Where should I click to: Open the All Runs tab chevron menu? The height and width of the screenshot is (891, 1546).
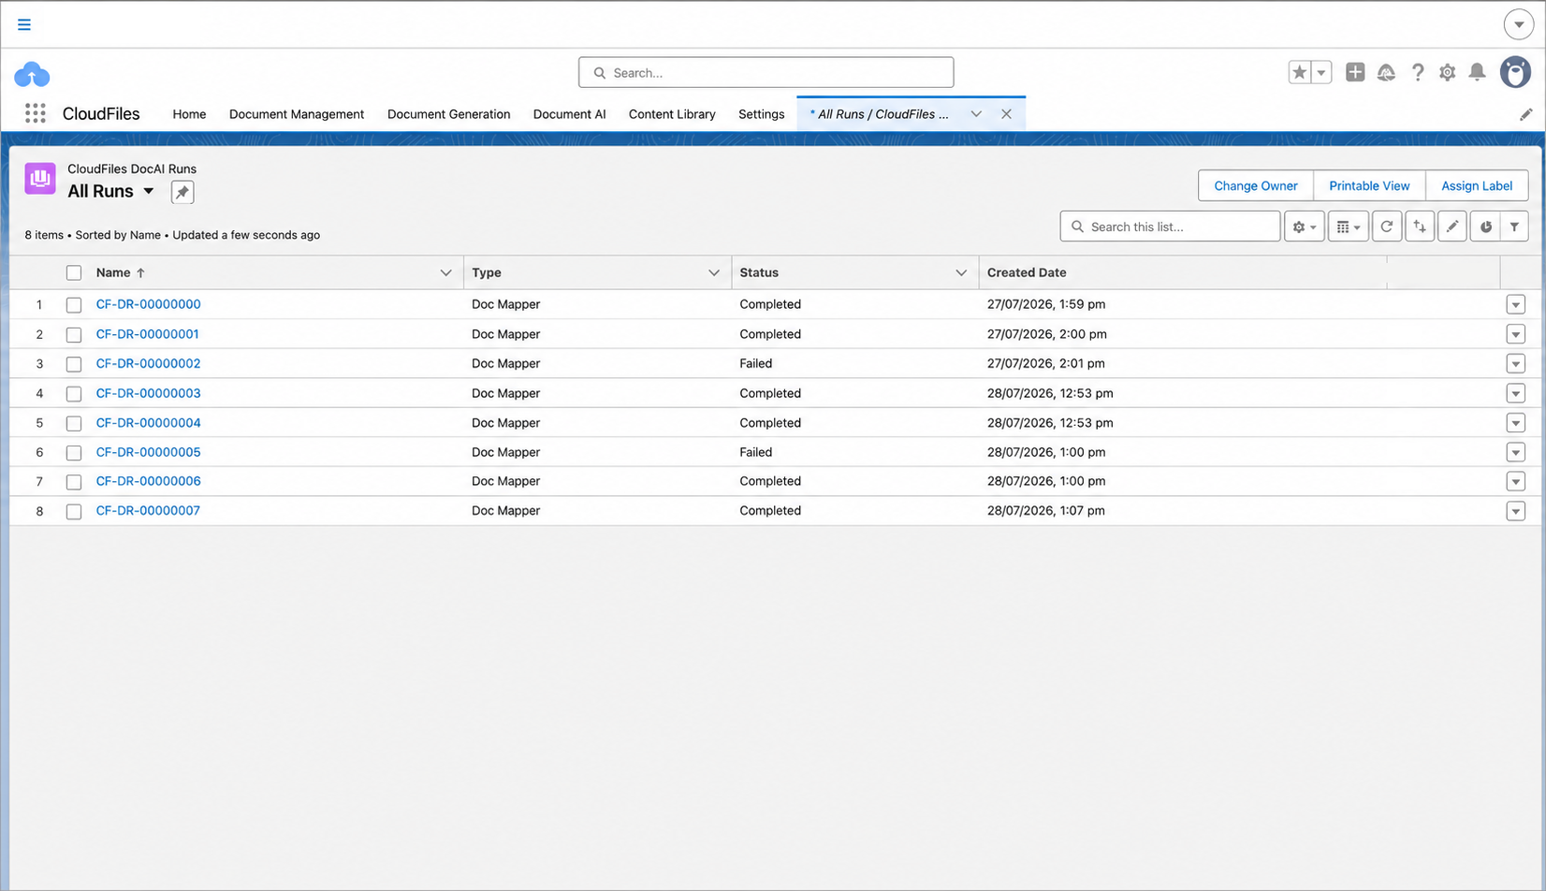pos(976,114)
